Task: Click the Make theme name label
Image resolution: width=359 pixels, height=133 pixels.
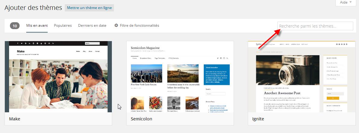Action: point(15,119)
